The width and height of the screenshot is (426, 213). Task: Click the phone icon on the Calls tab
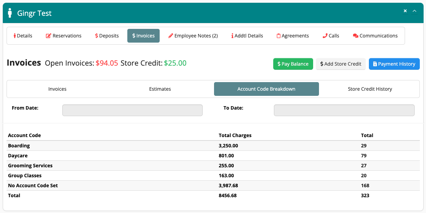pos(324,35)
